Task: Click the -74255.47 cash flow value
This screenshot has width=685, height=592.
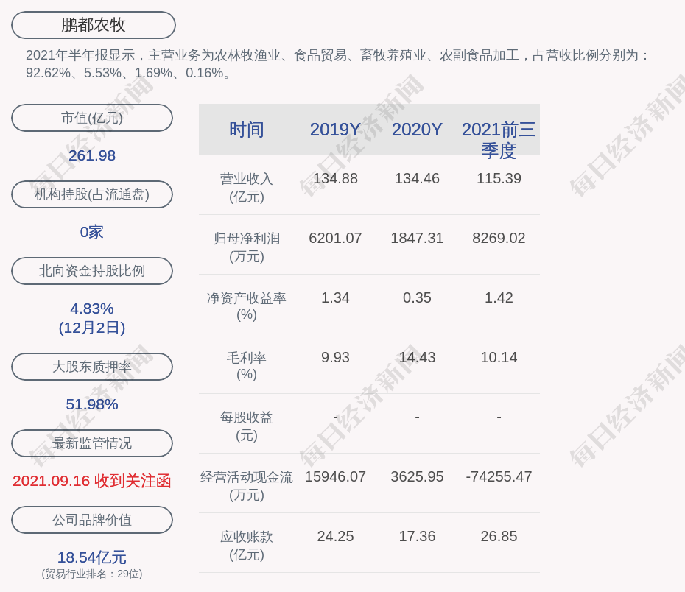Action: pyautogui.click(x=499, y=476)
